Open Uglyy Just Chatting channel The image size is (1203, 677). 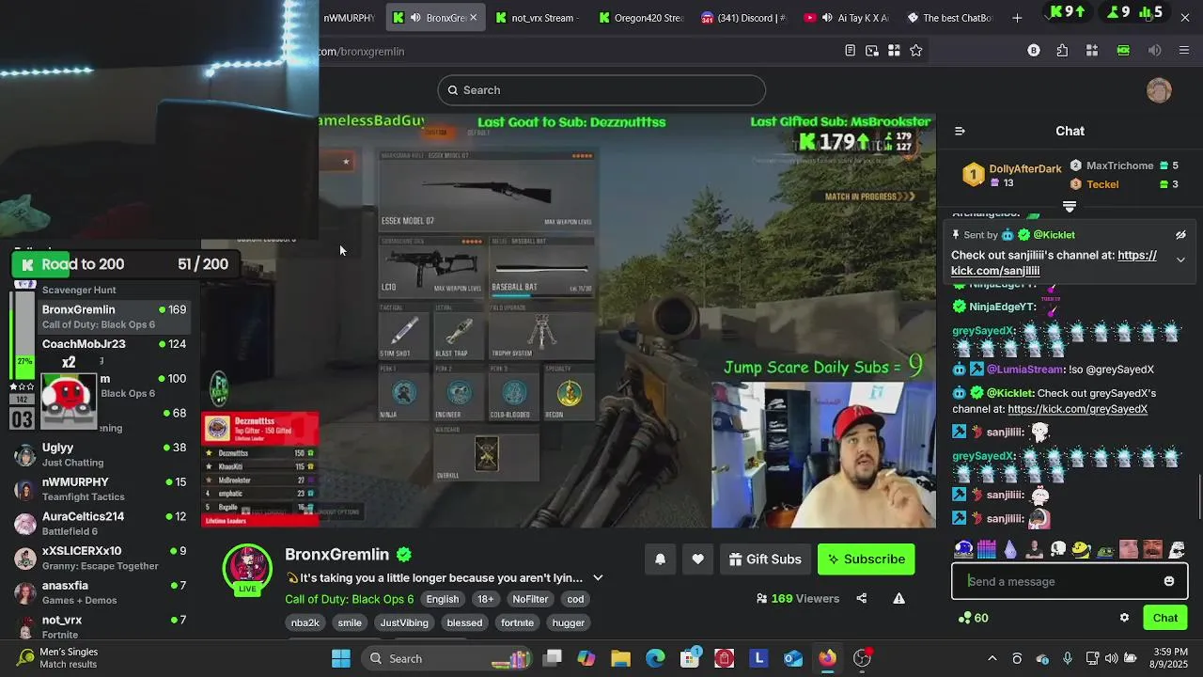coord(102,455)
